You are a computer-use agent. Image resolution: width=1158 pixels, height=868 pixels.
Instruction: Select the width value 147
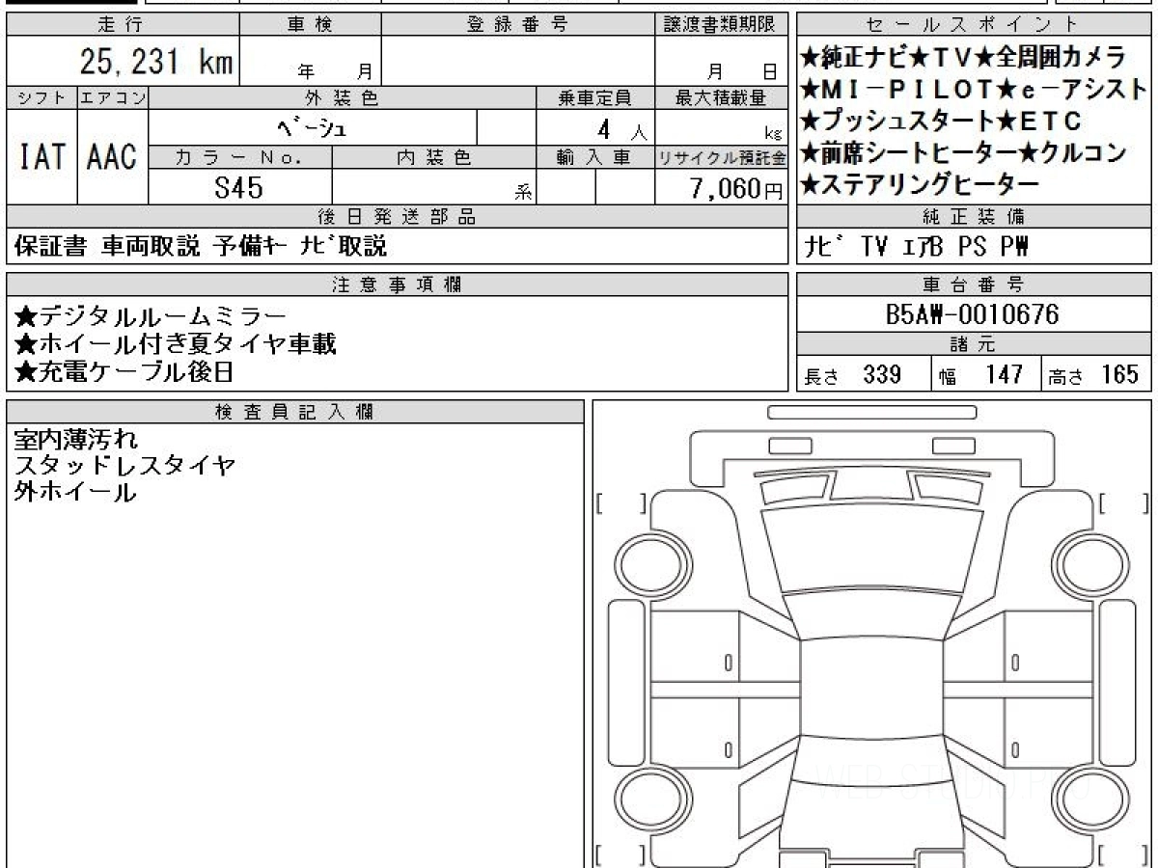coord(1005,374)
